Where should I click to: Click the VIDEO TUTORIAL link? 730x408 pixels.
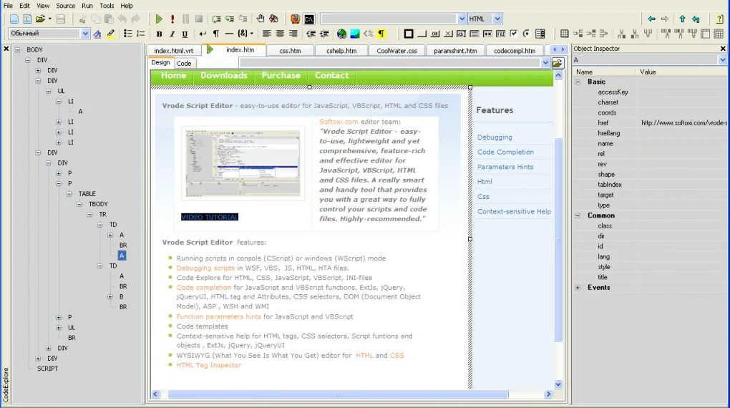210,217
